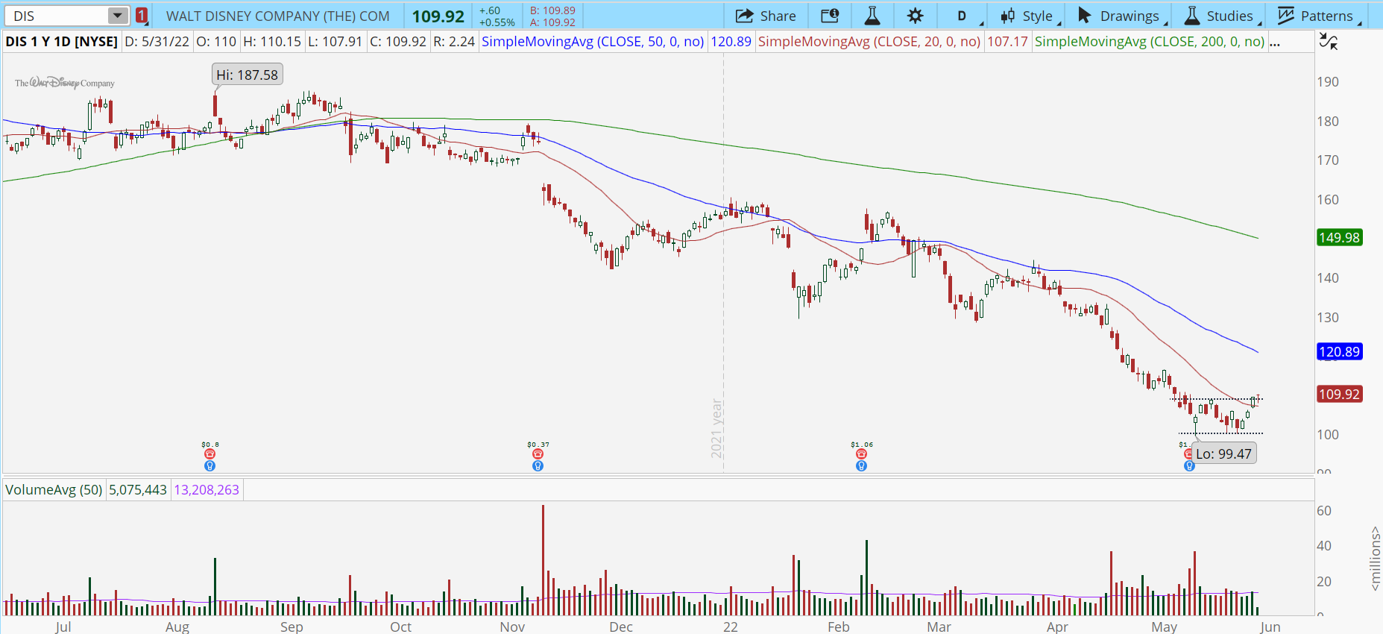Viewport: 1383px width, 634px height.
Task: Click the 'Sep' label on time axis
Action: click(292, 627)
